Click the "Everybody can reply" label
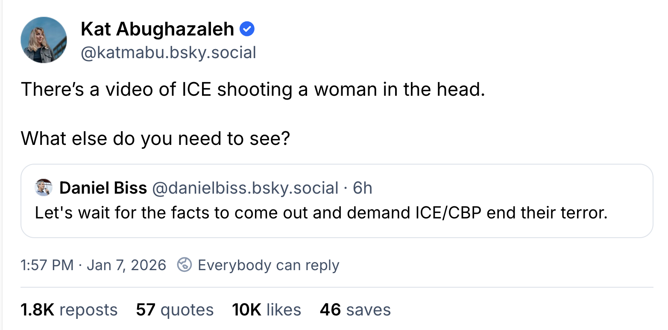 pyautogui.click(x=268, y=265)
